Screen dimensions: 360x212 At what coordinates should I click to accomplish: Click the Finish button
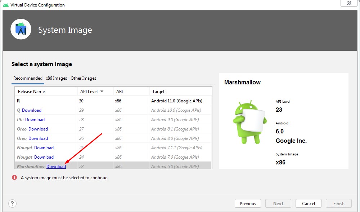pos(339,203)
